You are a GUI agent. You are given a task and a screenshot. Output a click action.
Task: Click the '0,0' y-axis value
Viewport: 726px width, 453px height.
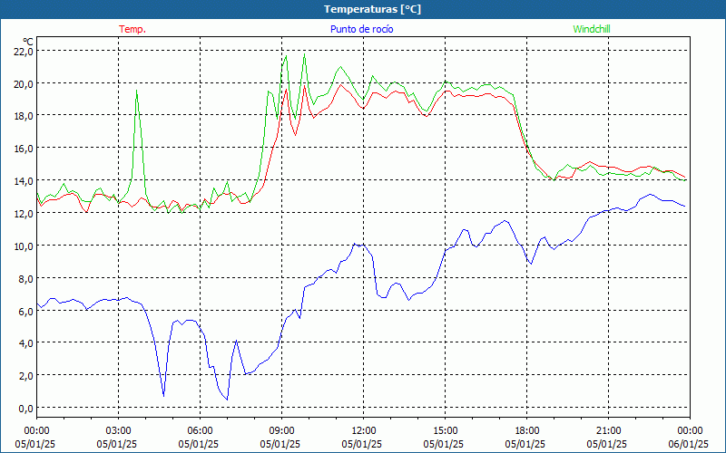[x=25, y=408]
